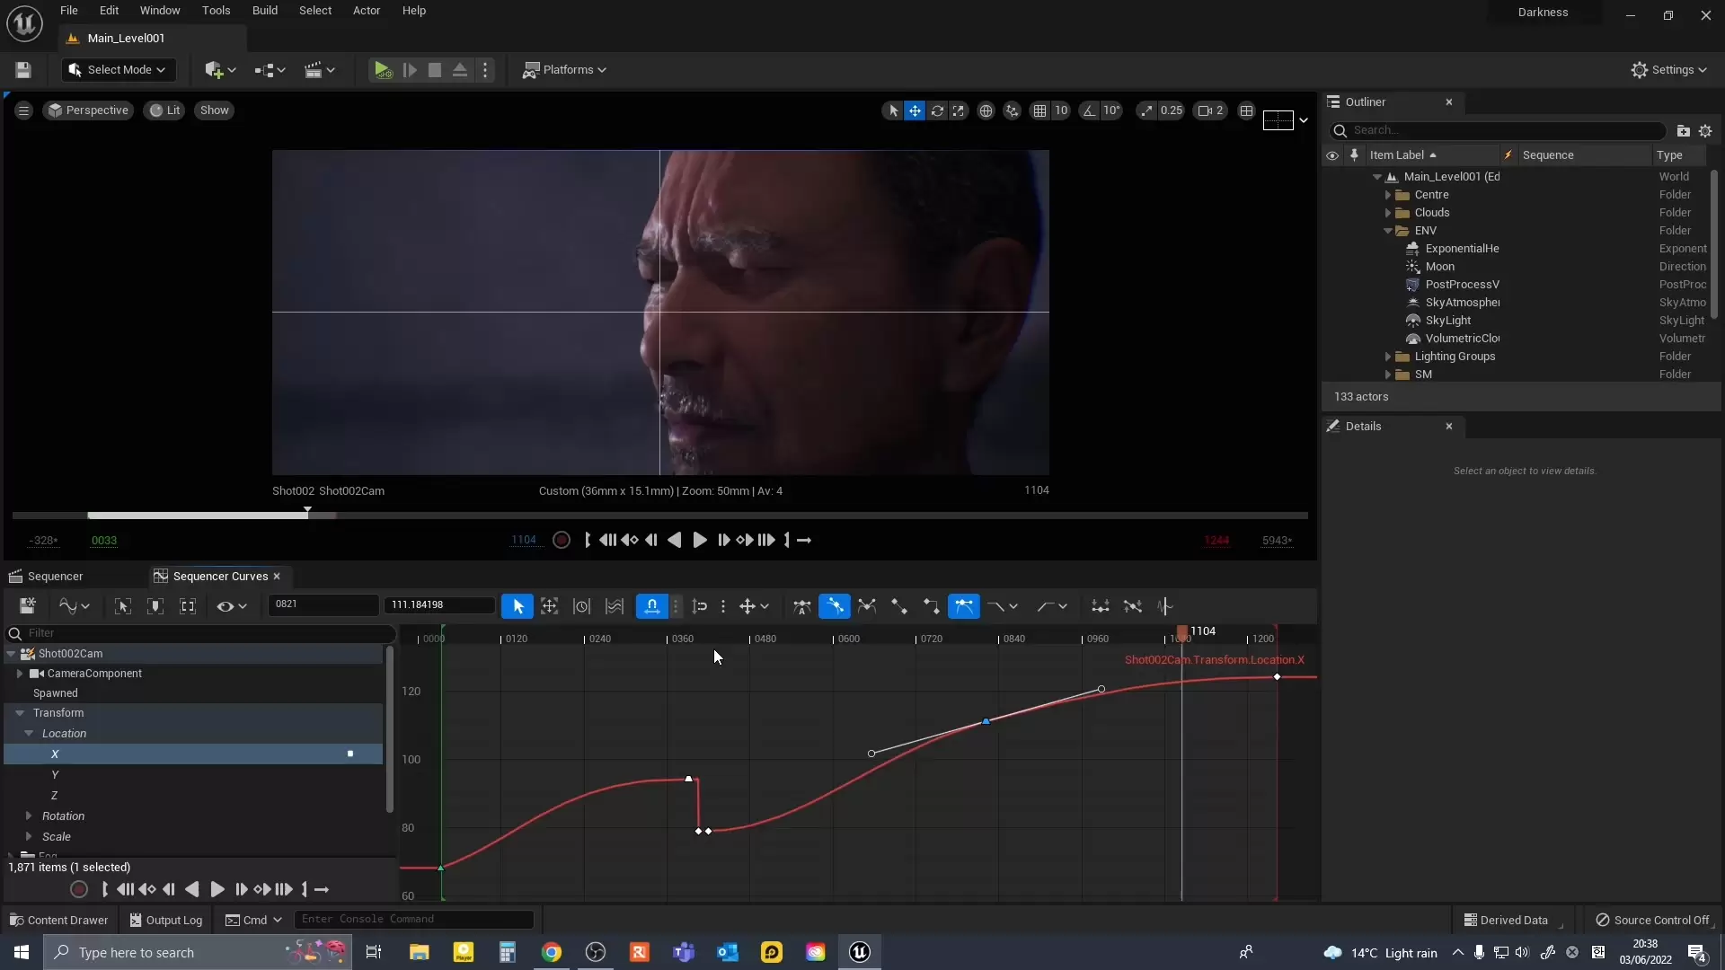The image size is (1725, 970).
Task: Toggle time snapping in the Curve Editor
Action: point(652,606)
